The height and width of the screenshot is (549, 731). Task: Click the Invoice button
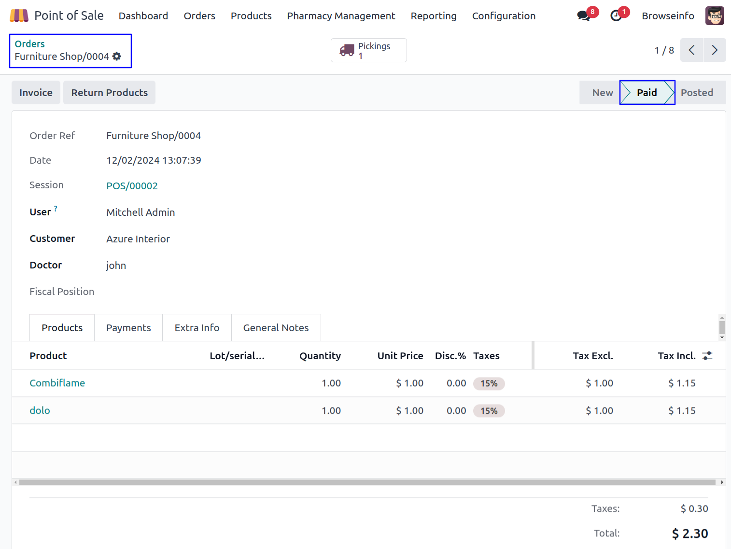coord(36,93)
